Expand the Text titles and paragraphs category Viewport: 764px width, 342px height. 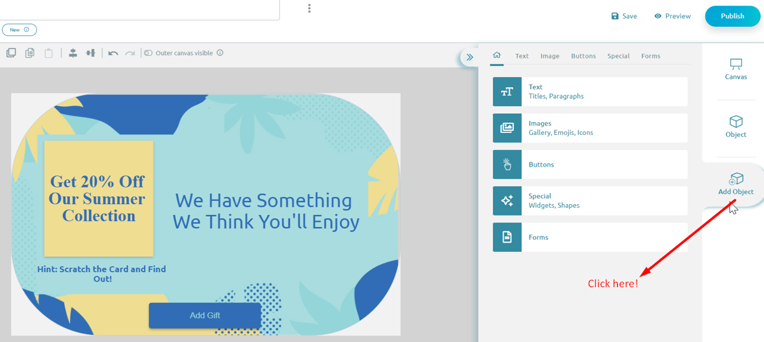590,92
